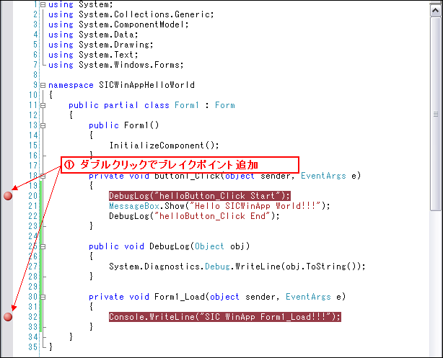
Task: Collapse the class Form1 outline node
Action: click(x=43, y=105)
